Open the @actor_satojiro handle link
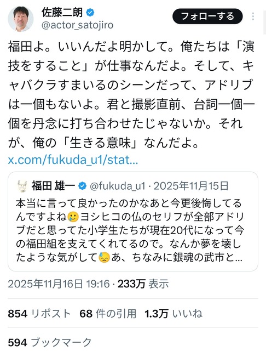Viewport: 266px width, 351px height. coord(77,25)
